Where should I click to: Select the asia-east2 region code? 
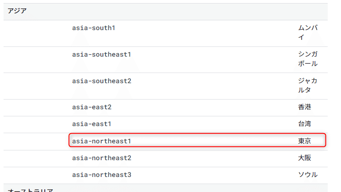coord(92,107)
